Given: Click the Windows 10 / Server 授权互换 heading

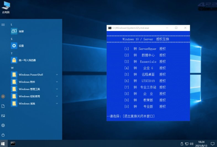Looking at the screenshot, I should [x=146, y=39].
